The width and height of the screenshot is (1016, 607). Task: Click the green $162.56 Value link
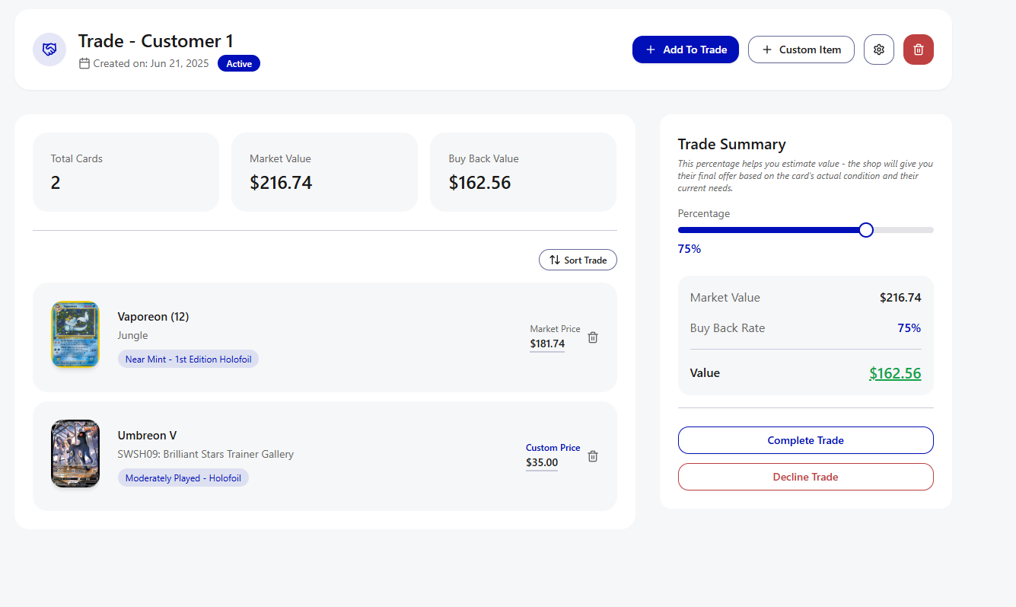coord(895,373)
